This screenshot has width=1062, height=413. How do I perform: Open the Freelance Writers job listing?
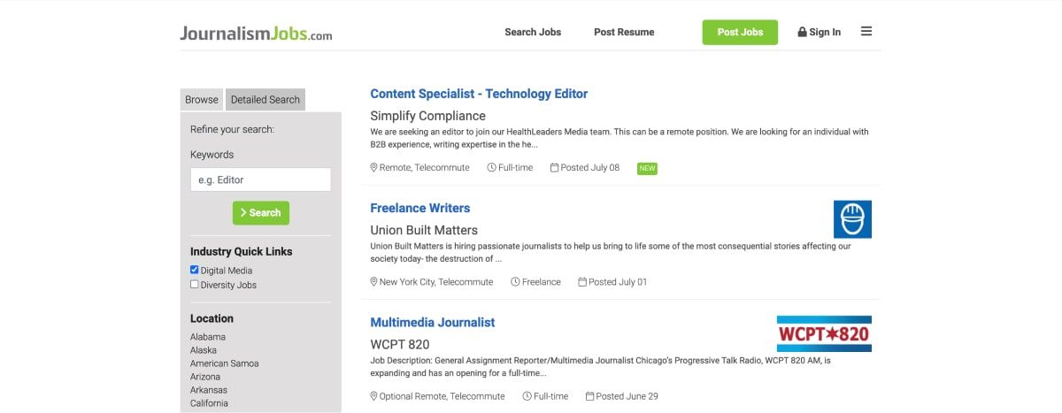pyautogui.click(x=420, y=208)
